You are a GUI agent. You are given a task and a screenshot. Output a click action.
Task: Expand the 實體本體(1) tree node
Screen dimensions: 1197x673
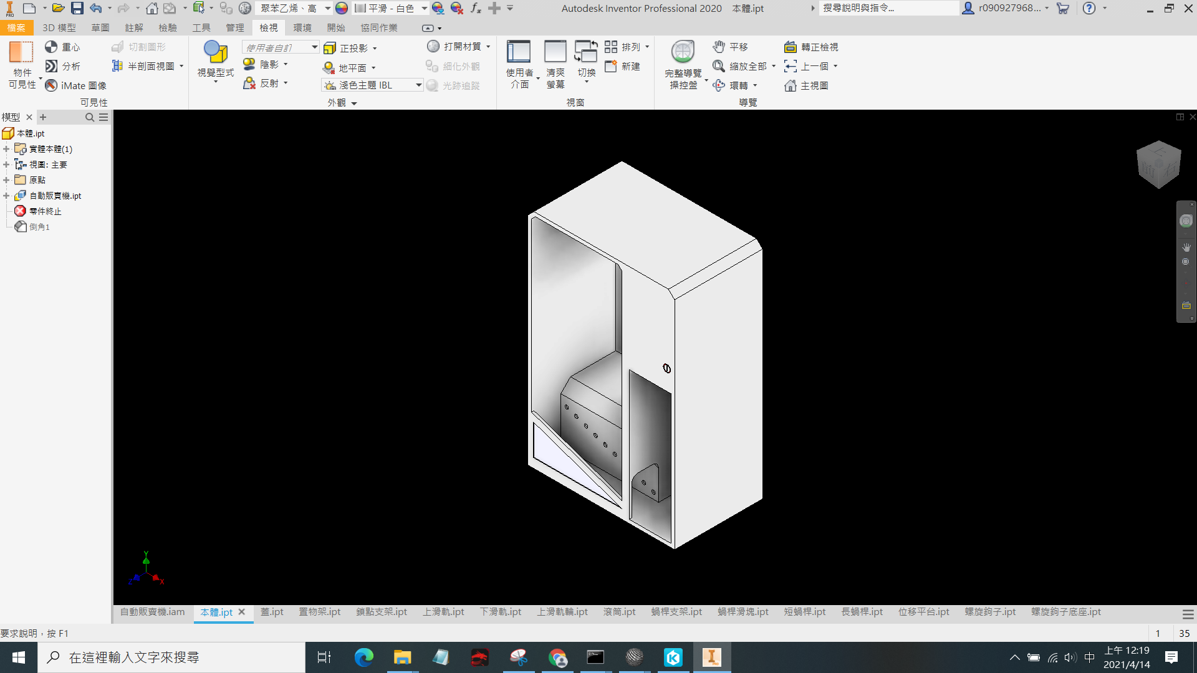[6, 149]
